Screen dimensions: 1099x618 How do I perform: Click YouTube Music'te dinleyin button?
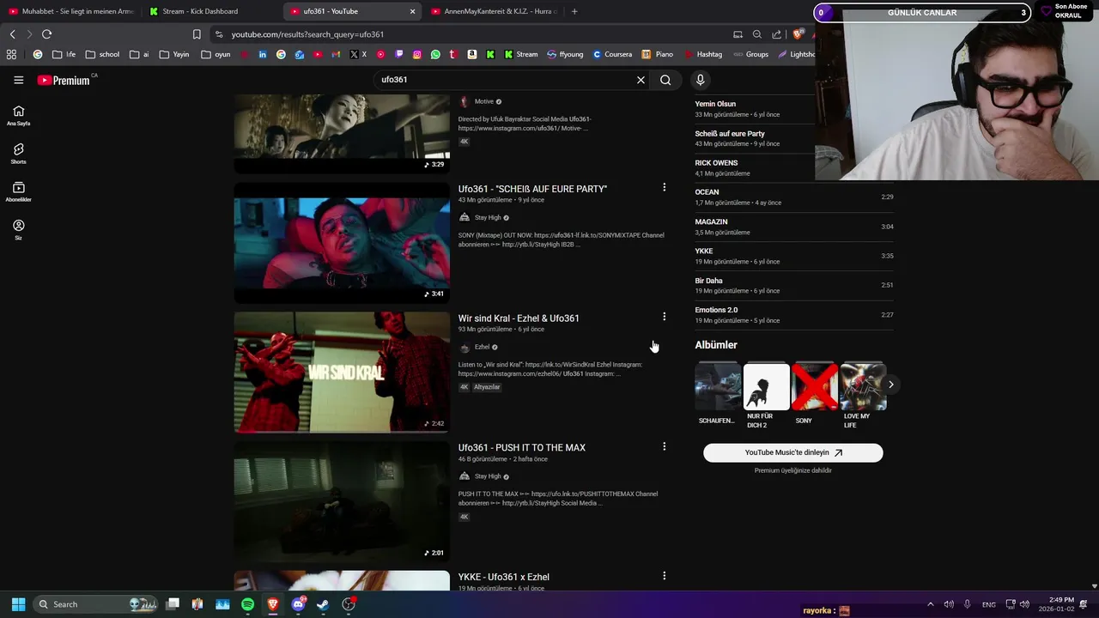[793, 452]
